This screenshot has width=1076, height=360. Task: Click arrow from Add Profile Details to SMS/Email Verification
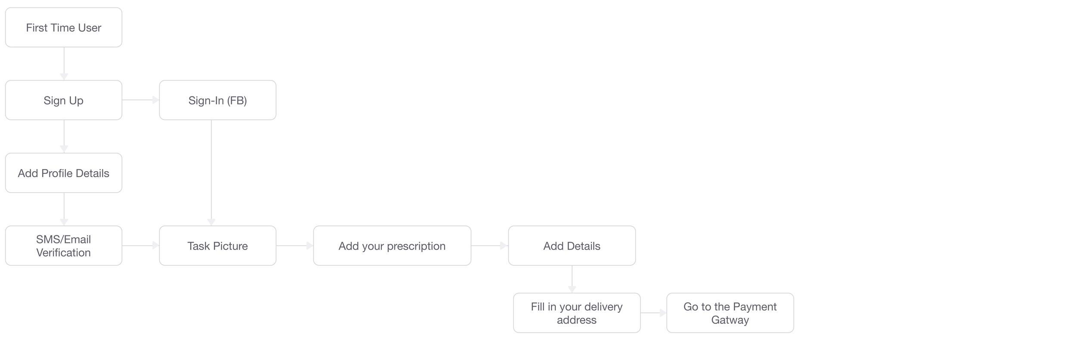point(64,209)
